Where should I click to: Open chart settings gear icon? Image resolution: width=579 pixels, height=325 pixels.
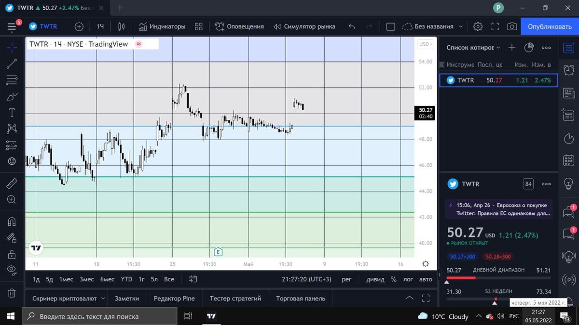[x=478, y=26]
